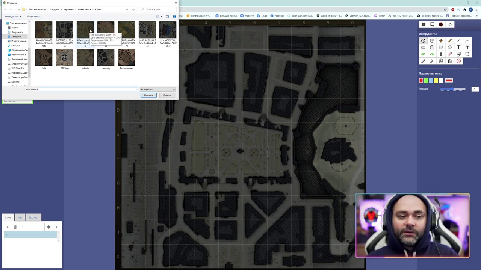Click the scissors cut tool
The width and height of the screenshot is (481, 270).
(x=432, y=61)
